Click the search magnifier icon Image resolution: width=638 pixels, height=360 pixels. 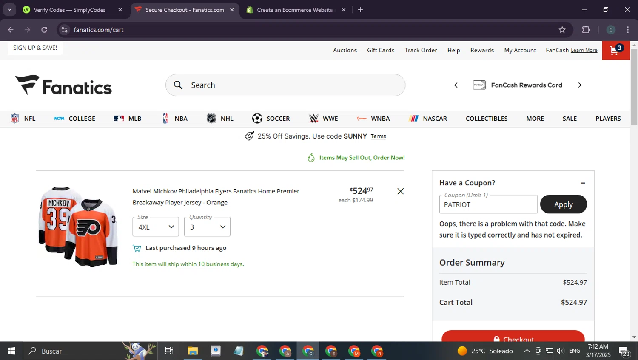click(x=178, y=85)
